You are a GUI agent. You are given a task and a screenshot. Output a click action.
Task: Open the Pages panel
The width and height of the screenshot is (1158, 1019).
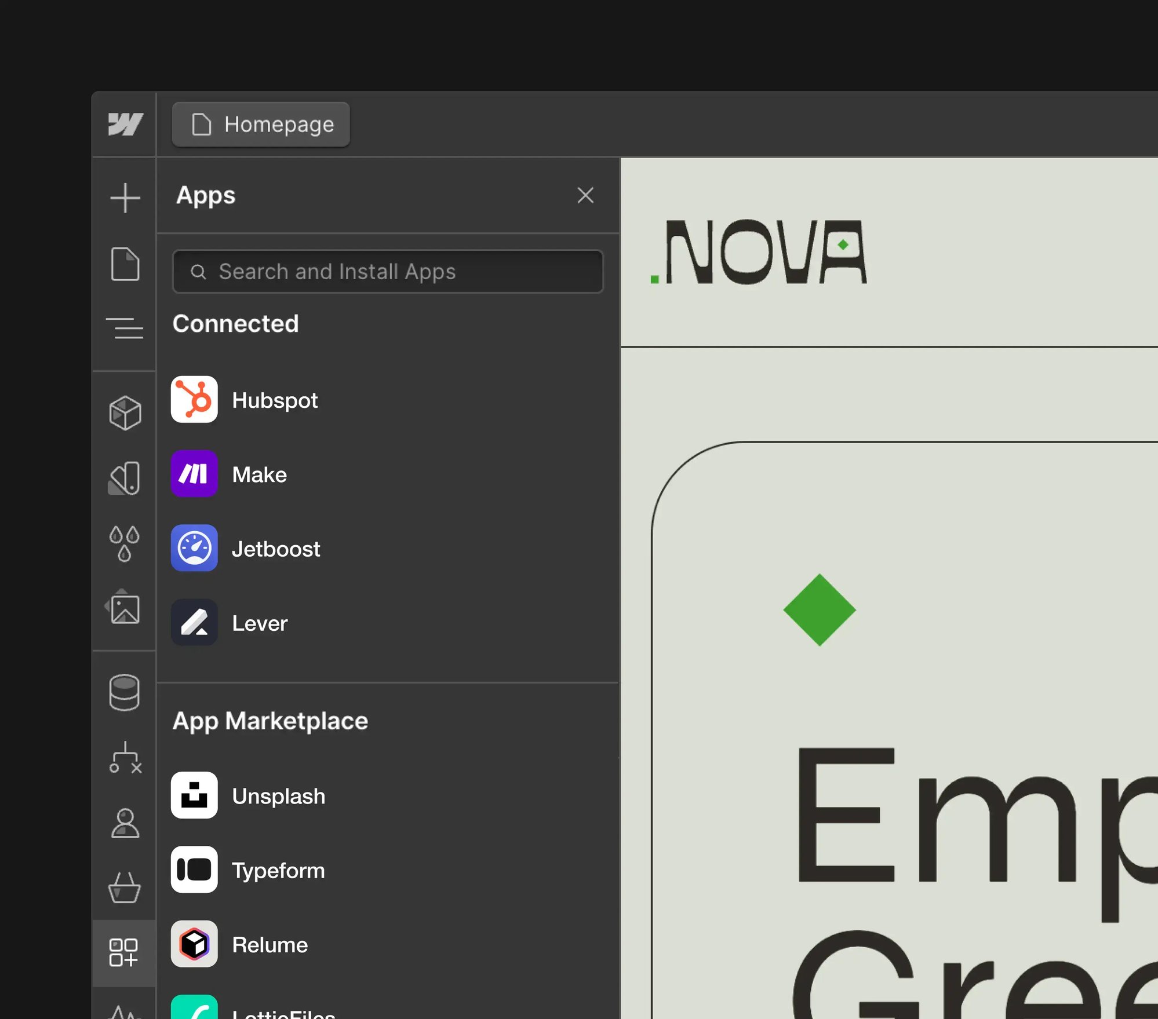[124, 265]
